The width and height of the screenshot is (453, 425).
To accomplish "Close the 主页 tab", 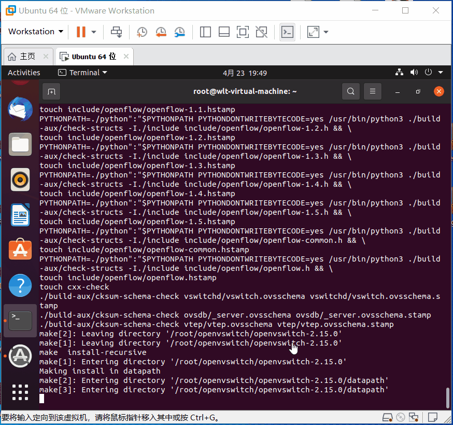I will click(46, 57).
